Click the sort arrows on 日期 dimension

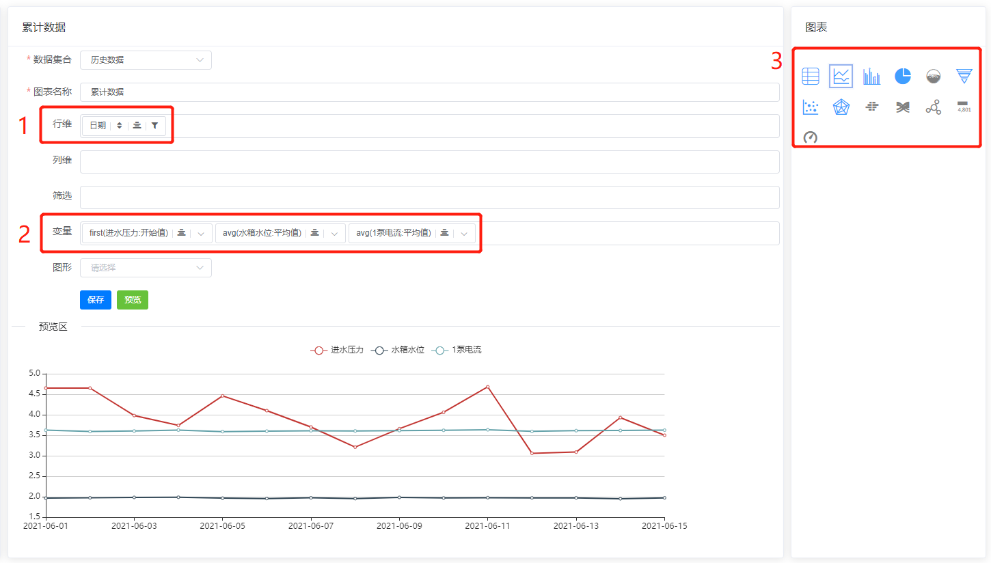click(x=119, y=126)
